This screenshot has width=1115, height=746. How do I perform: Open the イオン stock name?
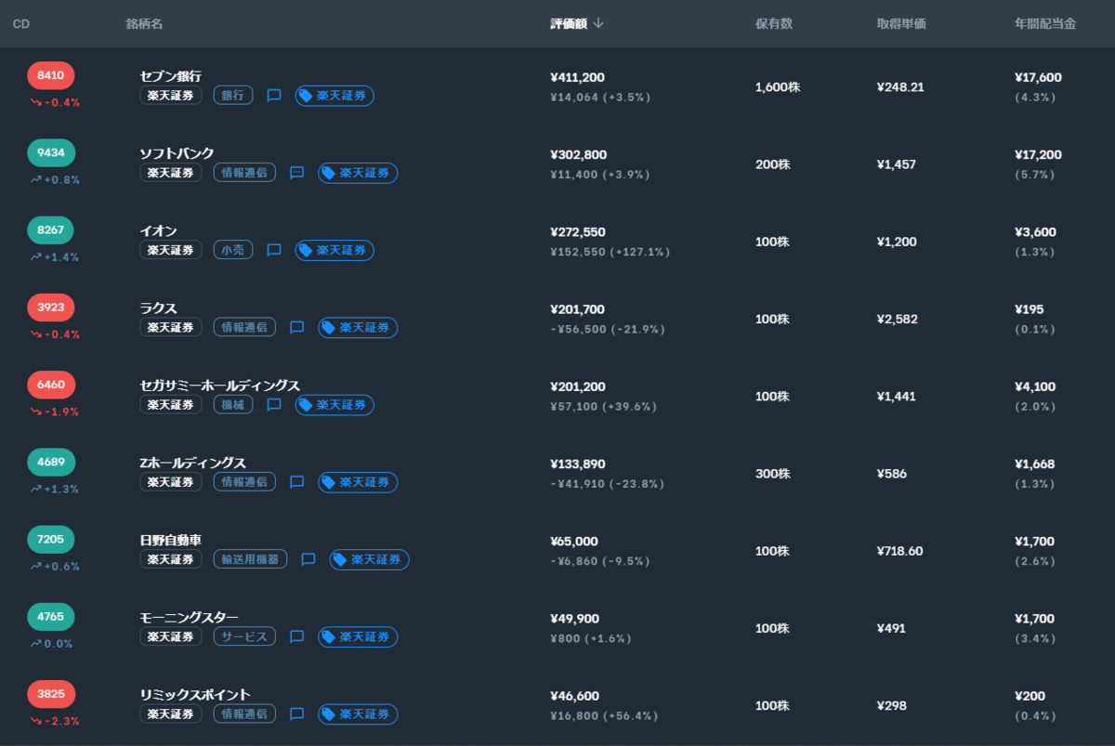158,230
